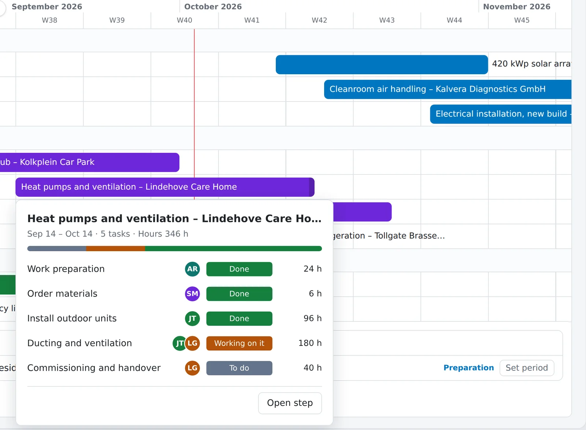Click the Sep 14 – Oct 14 summary line
Image resolution: width=586 pixels, height=430 pixels.
pyautogui.click(x=108, y=234)
